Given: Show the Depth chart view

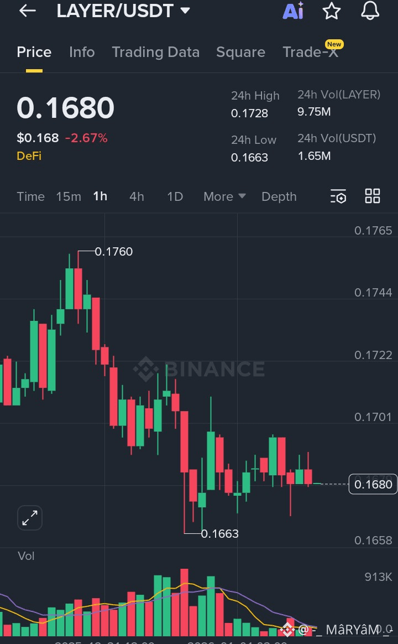Looking at the screenshot, I should pyautogui.click(x=279, y=196).
